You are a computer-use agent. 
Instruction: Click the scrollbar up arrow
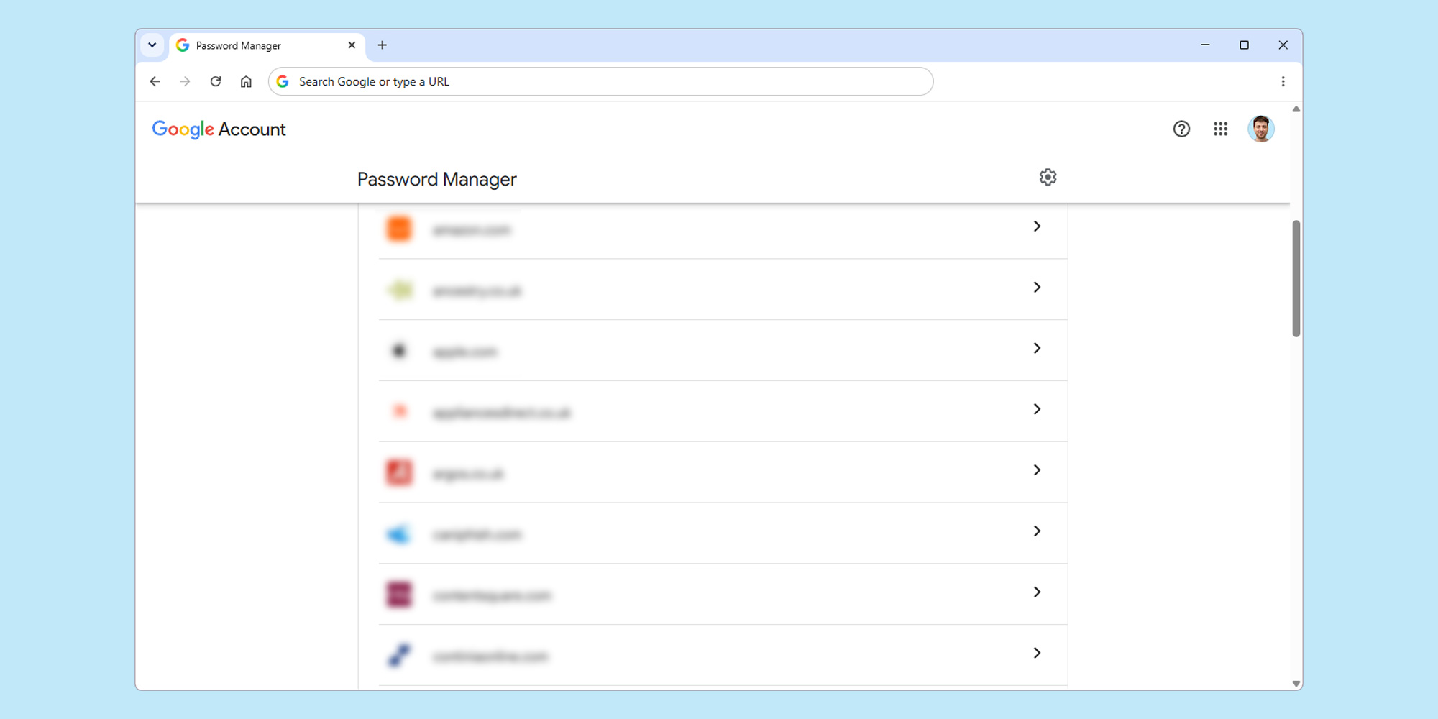pos(1296,109)
